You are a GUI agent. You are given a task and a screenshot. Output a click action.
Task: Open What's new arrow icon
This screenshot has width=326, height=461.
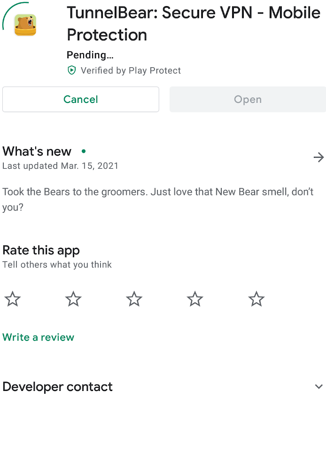tap(318, 157)
